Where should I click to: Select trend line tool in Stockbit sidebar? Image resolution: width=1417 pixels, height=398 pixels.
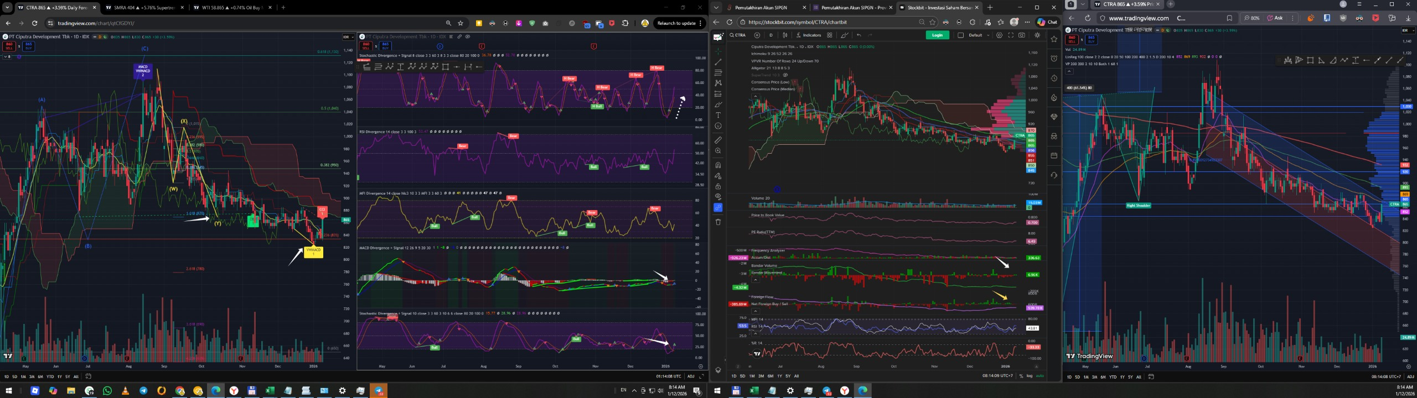click(x=718, y=62)
